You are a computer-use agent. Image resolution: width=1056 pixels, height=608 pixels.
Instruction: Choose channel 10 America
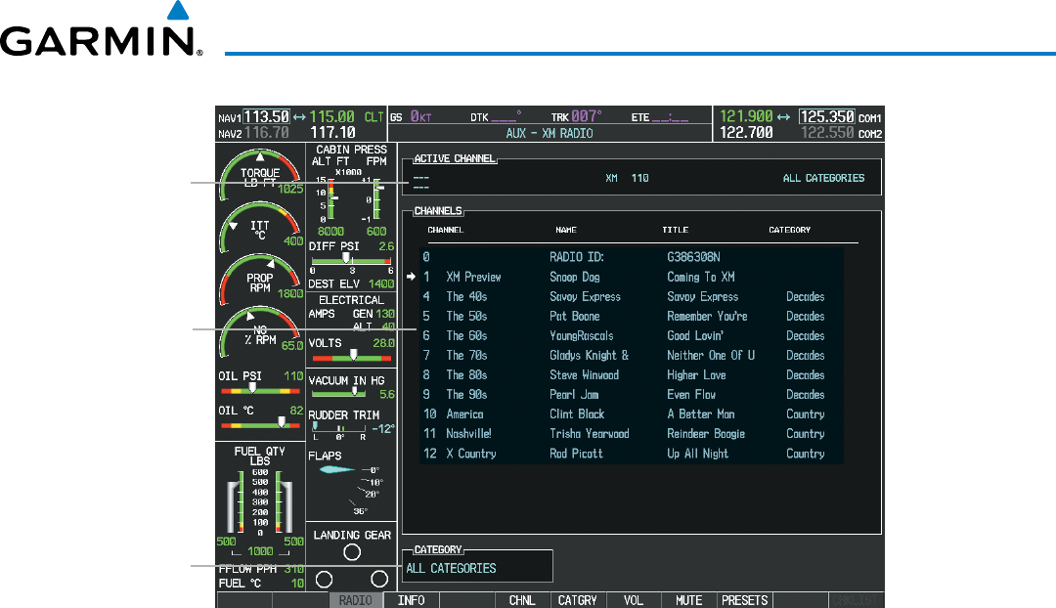(631, 414)
